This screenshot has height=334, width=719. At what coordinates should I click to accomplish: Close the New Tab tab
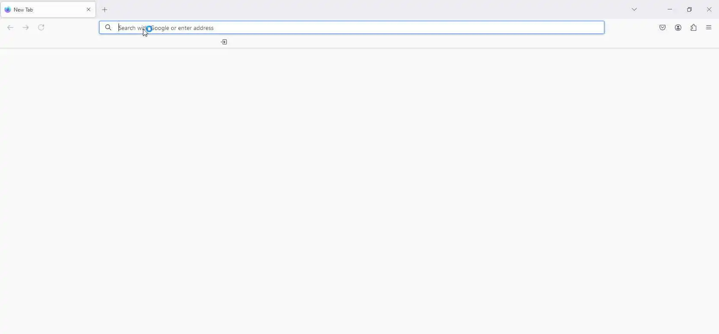(89, 9)
